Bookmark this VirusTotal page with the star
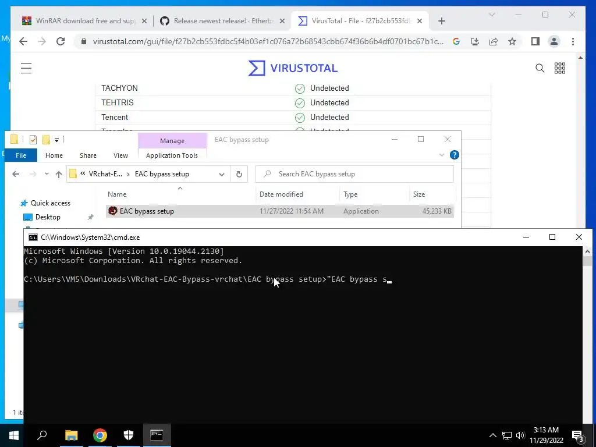 pos(512,41)
